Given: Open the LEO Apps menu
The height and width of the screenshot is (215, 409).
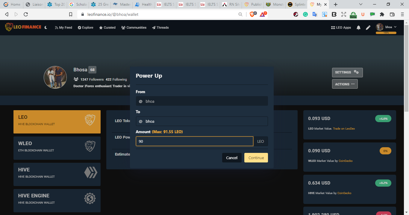Looking at the screenshot, I should (341, 27).
